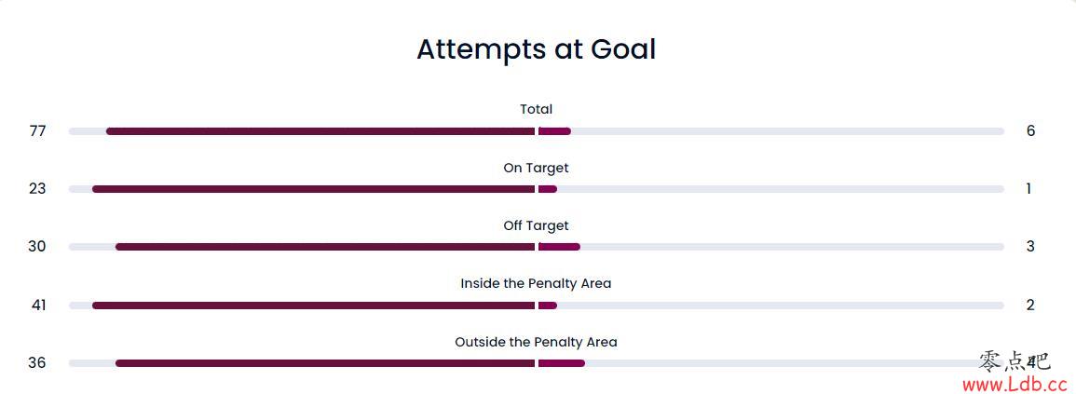Click the left On Target bar

314,189
